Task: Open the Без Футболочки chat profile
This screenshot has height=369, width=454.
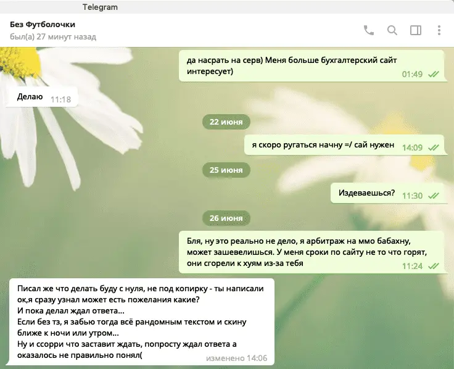Action: click(43, 24)
